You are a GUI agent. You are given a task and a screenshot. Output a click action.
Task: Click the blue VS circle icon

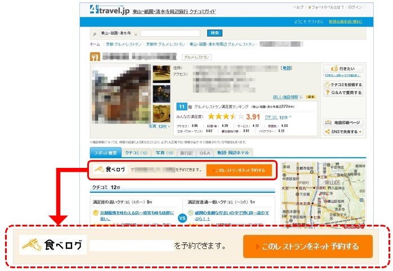(182, 218)
